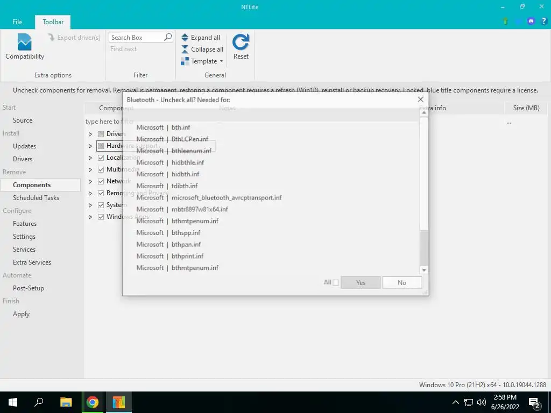Image resolution: width=551 pixels, height=413 pixels.
Task: Open the volume speaker tray icon
Action: click(482, 402)
